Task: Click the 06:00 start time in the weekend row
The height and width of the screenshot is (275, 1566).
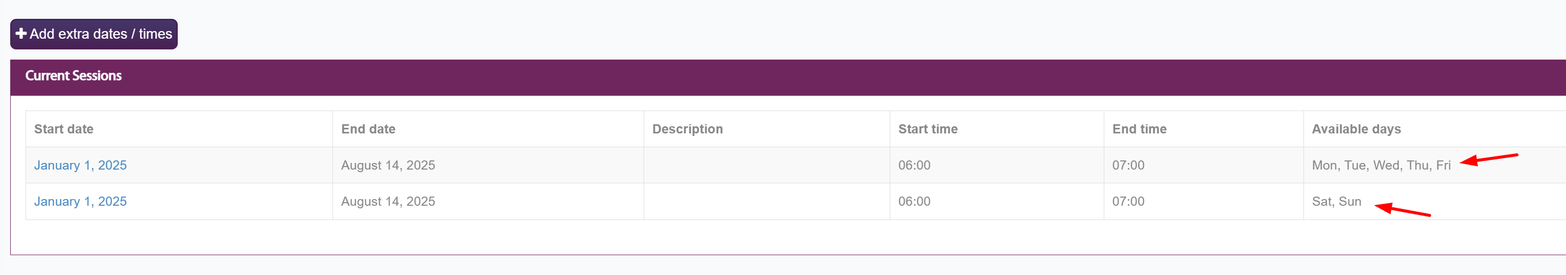Action: (914, 202)
